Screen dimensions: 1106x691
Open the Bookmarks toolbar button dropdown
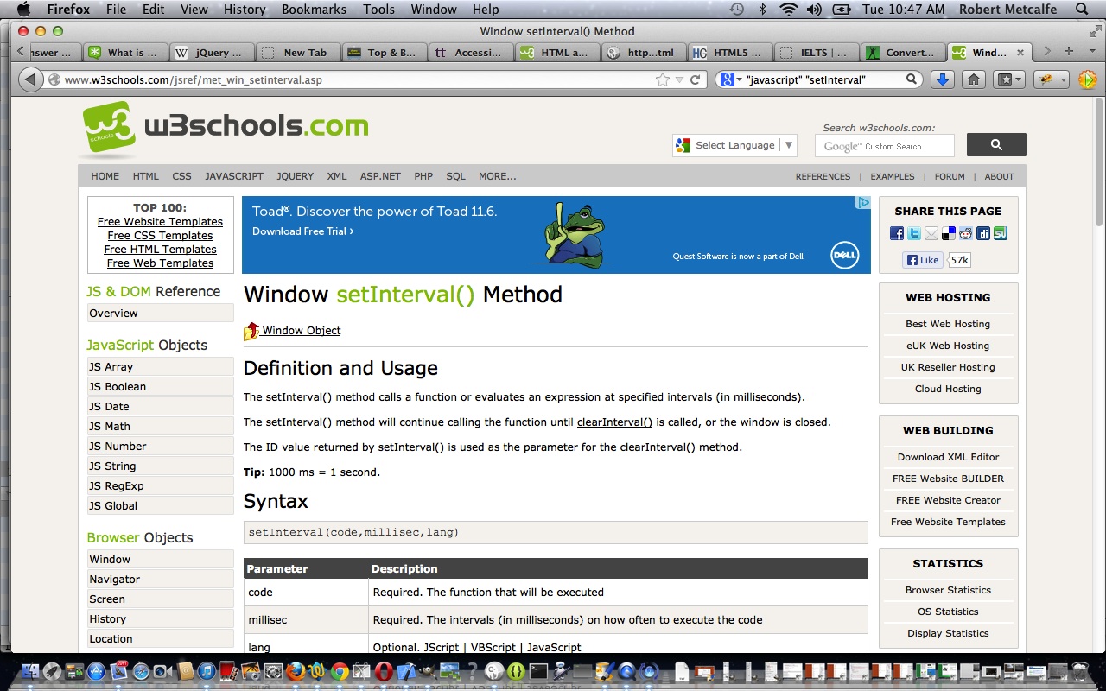coord(1009,79)
